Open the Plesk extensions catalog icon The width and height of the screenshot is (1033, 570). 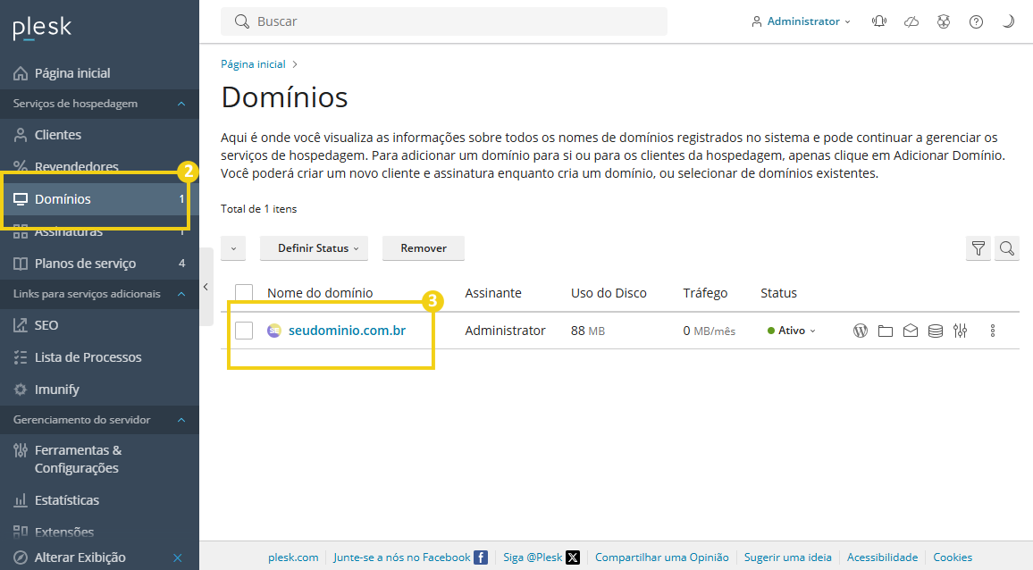click(x=944, y=21)
